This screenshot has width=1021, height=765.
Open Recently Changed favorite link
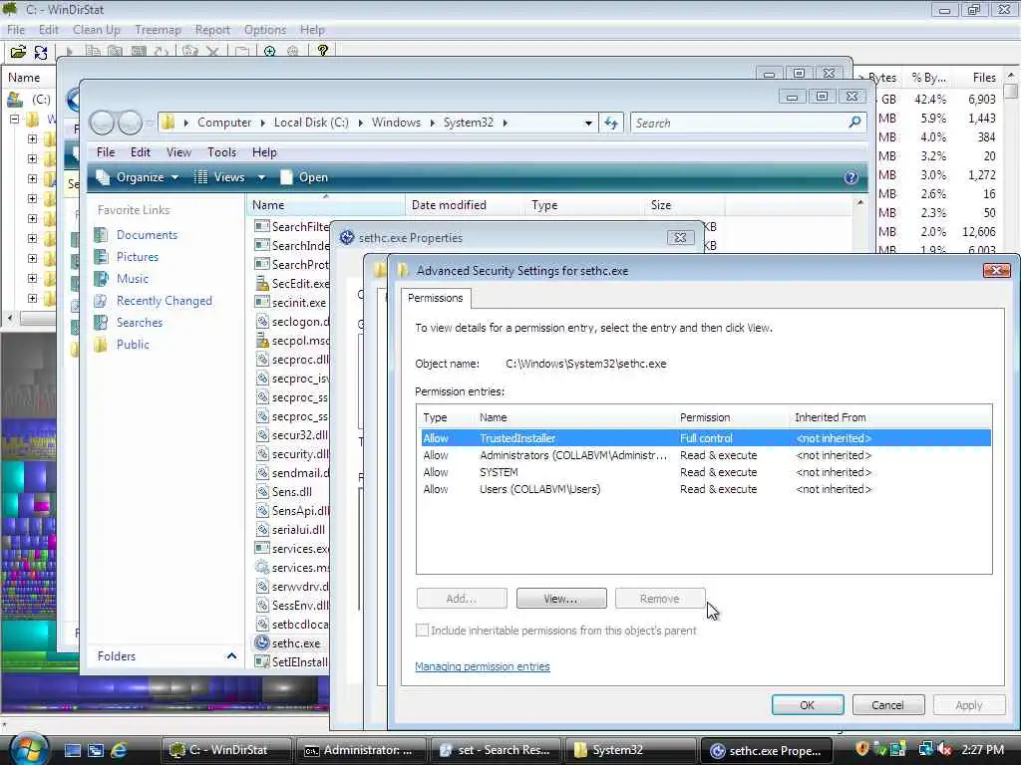pos(165,301)
